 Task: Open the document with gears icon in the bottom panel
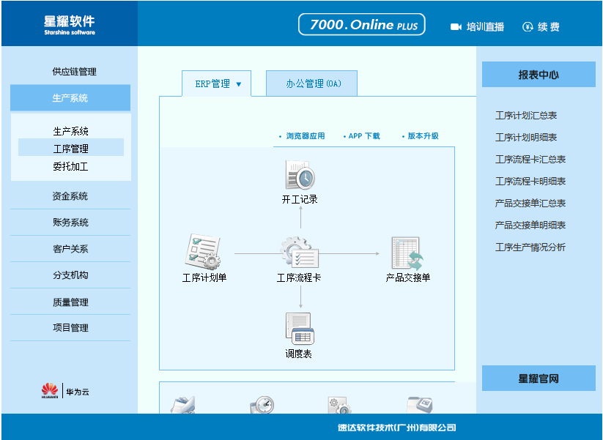[339, 405]
